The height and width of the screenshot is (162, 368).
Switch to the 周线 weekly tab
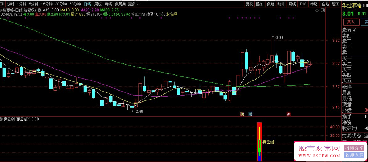pos(98,4)
